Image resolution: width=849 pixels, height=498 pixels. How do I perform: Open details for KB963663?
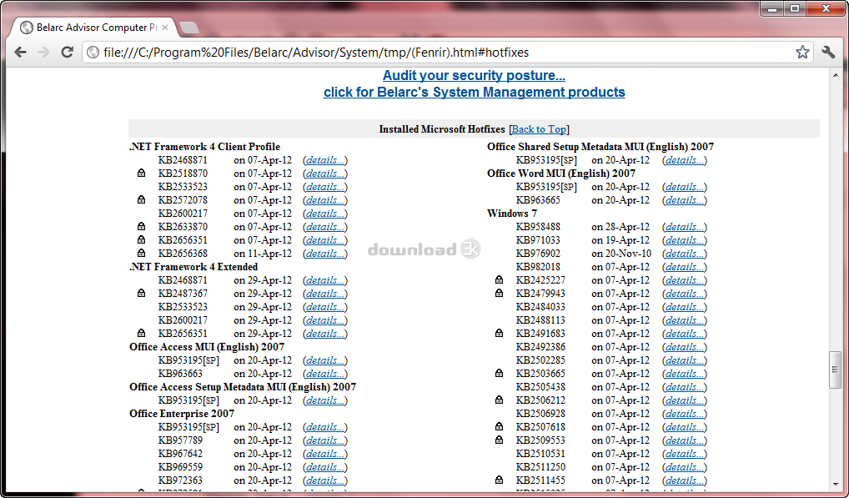(325, 374)
